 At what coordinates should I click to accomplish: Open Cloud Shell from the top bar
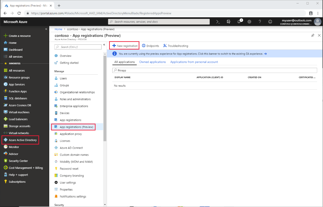[x=218, y=22]
